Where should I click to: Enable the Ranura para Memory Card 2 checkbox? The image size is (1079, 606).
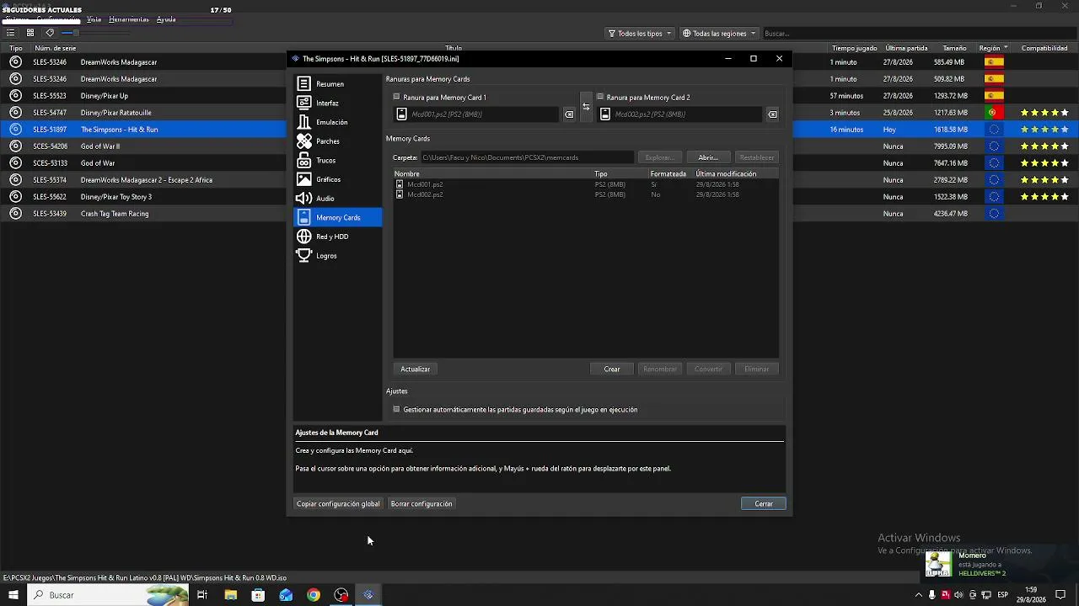coord(600,97)
